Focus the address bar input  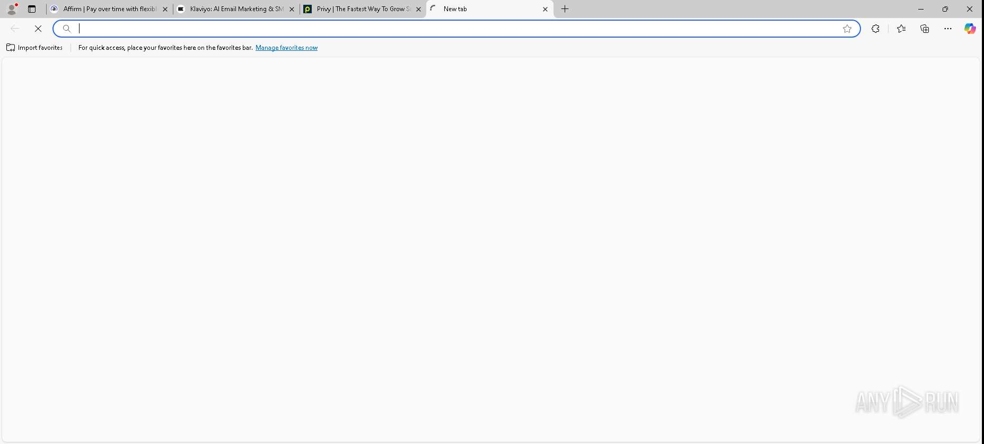pos(456,29)
